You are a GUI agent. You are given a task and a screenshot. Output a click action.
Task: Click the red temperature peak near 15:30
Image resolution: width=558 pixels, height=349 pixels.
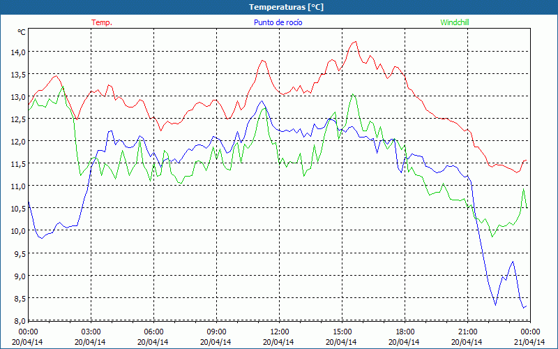pyautogui.click(x=355, y=42)
